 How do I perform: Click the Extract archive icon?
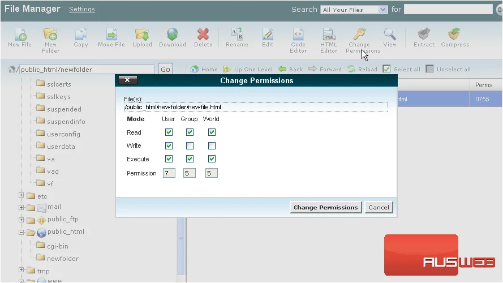coord(424,35)
